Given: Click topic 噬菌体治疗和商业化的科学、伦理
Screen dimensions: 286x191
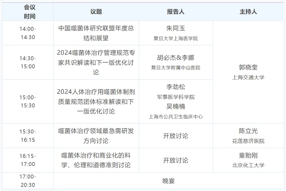Looking at the screenshot, I should [96, 160].
